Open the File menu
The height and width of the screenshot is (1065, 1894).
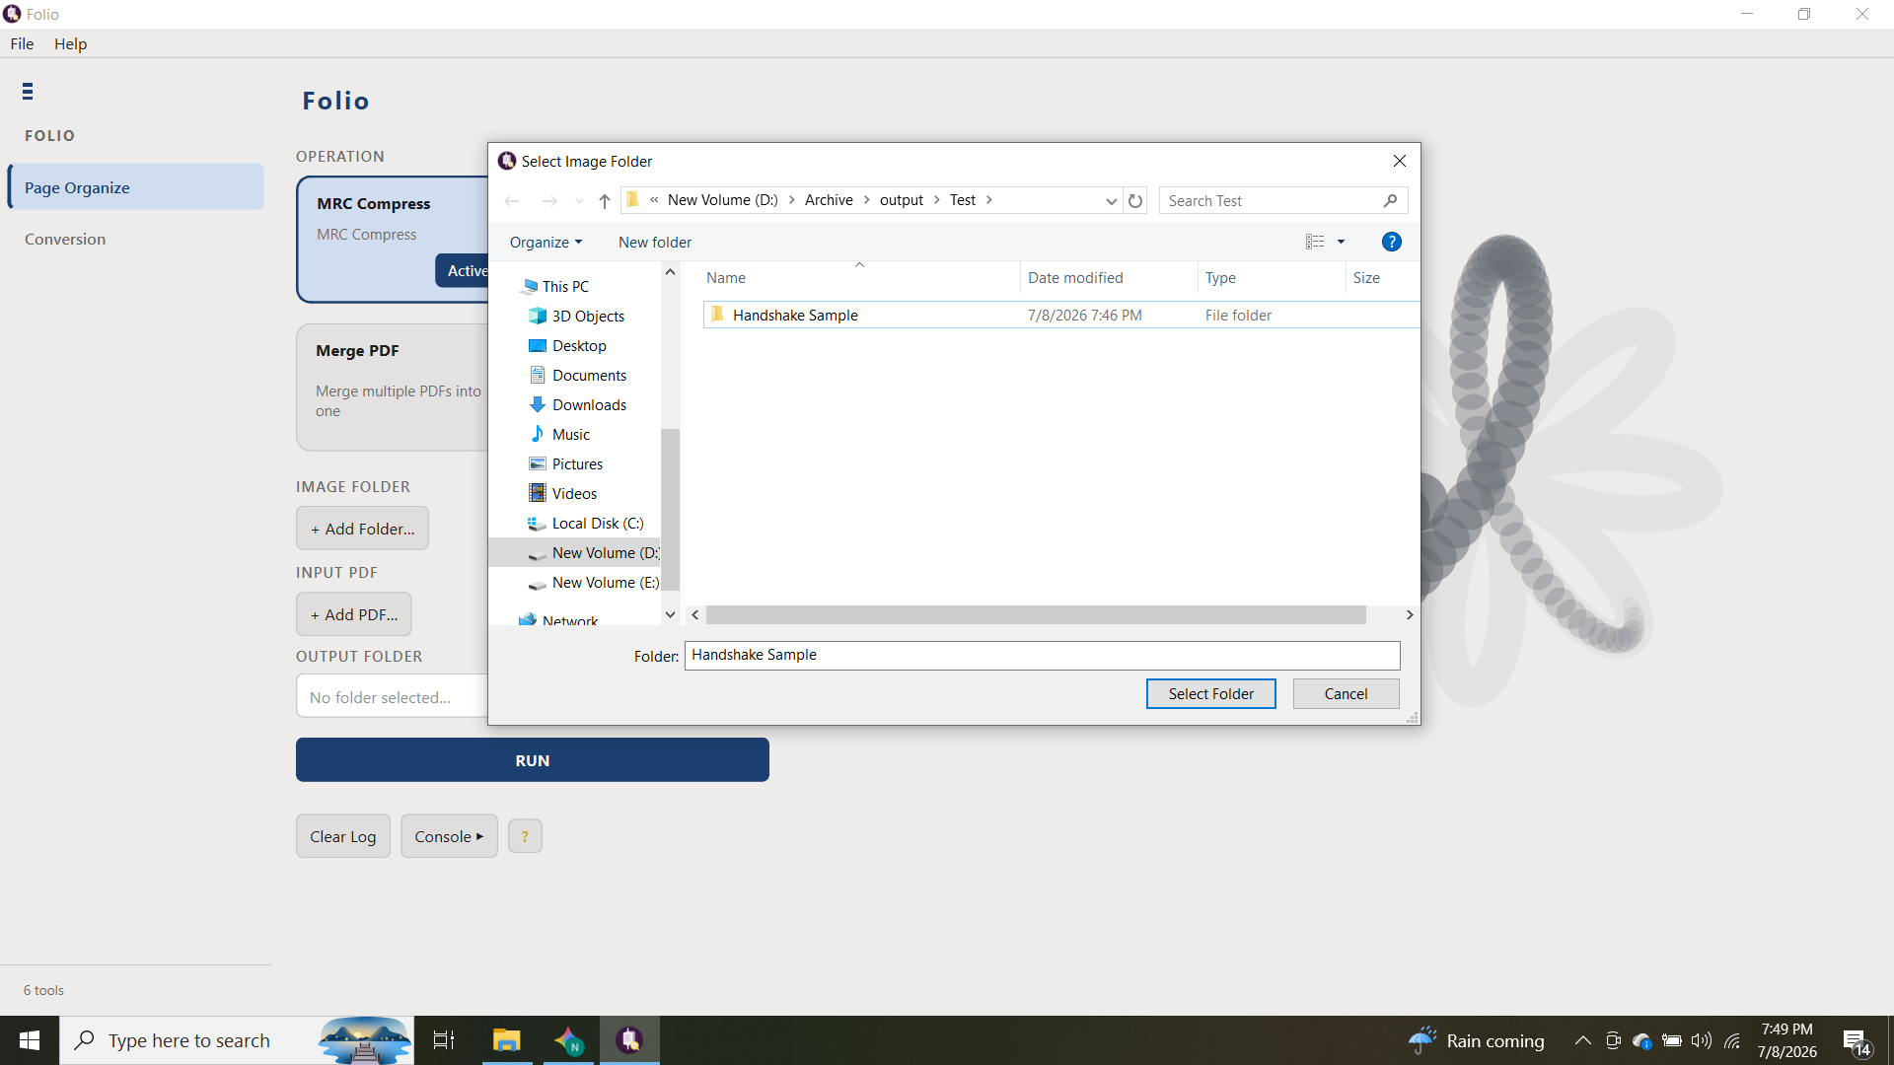point(22,44)
